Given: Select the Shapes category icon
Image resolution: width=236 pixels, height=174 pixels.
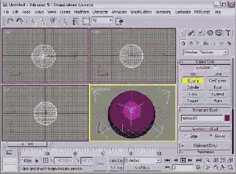Looking at the screenshot, I should coord(191,44).
